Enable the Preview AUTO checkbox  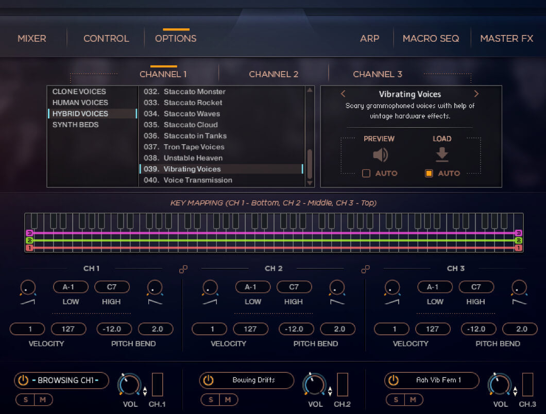(366, 173)
